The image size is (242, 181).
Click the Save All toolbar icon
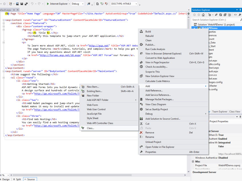tap(26, 4)
